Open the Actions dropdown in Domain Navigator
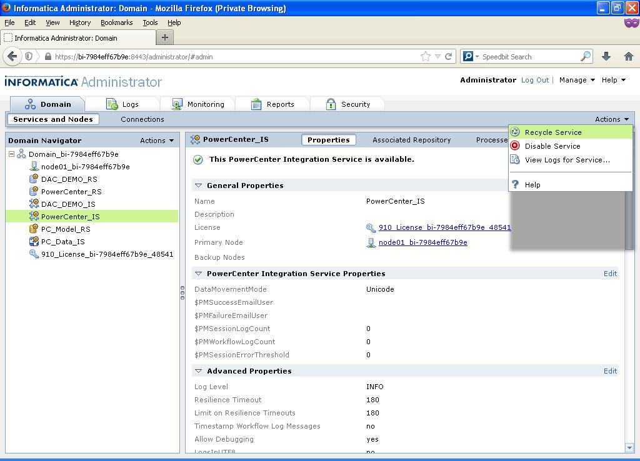The height and width of the screenshot is (461, 640). point(156,140)
